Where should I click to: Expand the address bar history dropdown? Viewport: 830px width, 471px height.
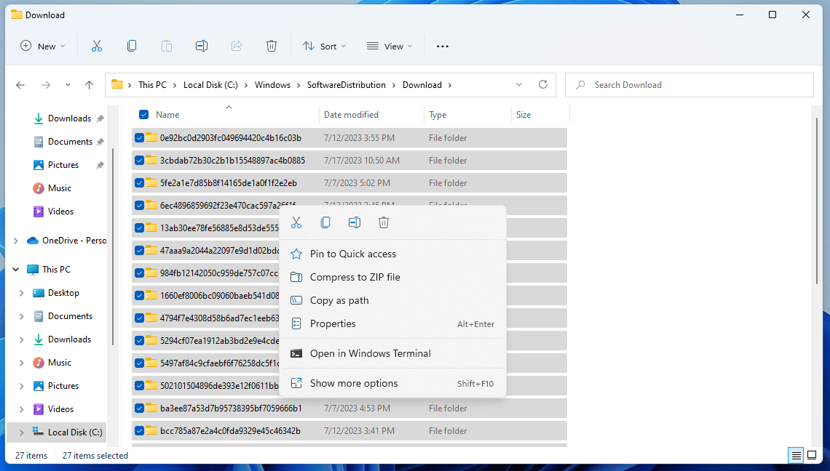pyautogui.click(x=518, y=84)
